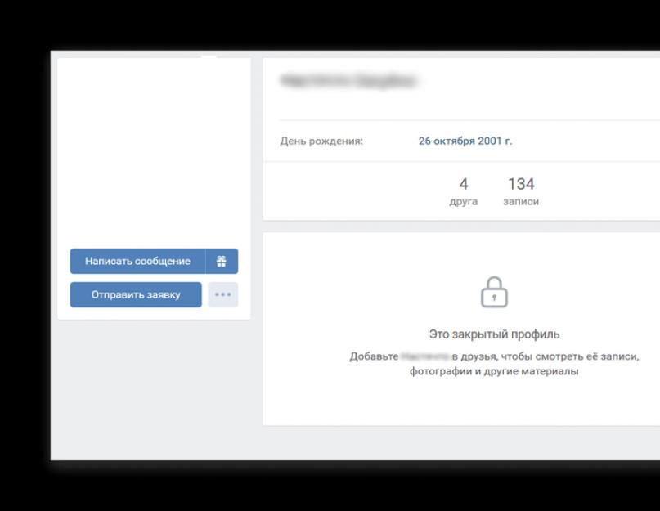The height and width of the screenshot is (511, 660).
Task: Click the blurred name after "Добавьте"
Action: click(425, 356)
